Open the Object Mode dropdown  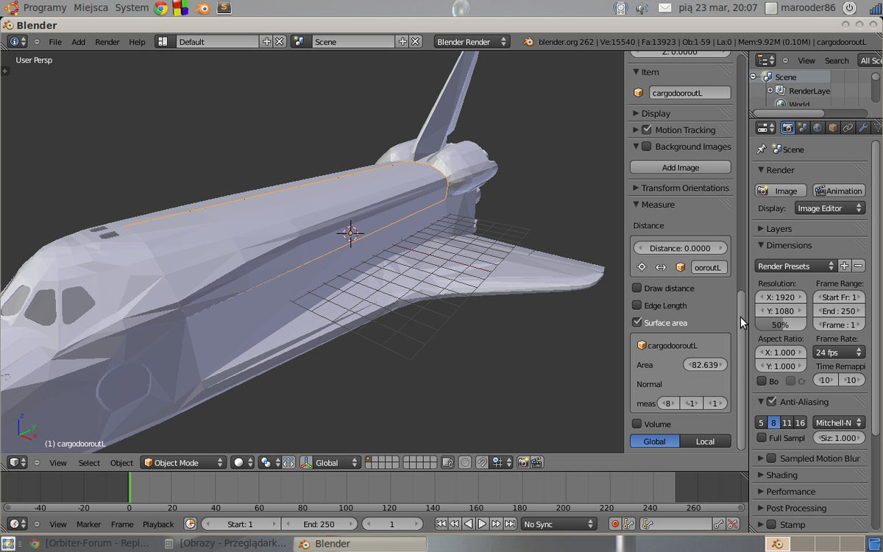[x=183, y=463]
